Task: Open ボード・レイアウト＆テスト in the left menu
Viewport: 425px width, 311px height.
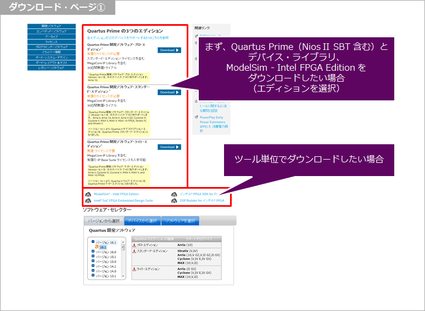Action: tap(52, 63)
